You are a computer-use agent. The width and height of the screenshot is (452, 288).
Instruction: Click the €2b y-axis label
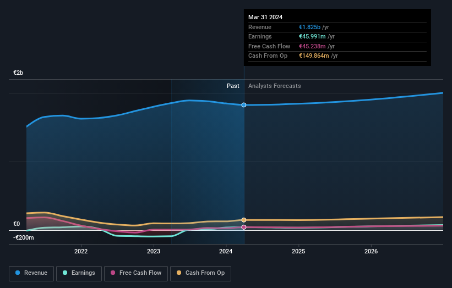tap(18, 73)
